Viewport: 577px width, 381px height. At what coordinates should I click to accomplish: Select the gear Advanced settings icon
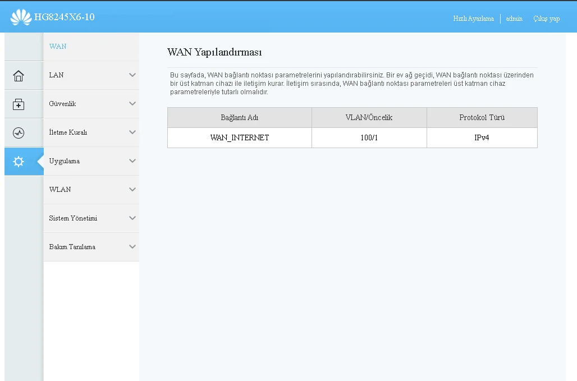pos(19,162)
